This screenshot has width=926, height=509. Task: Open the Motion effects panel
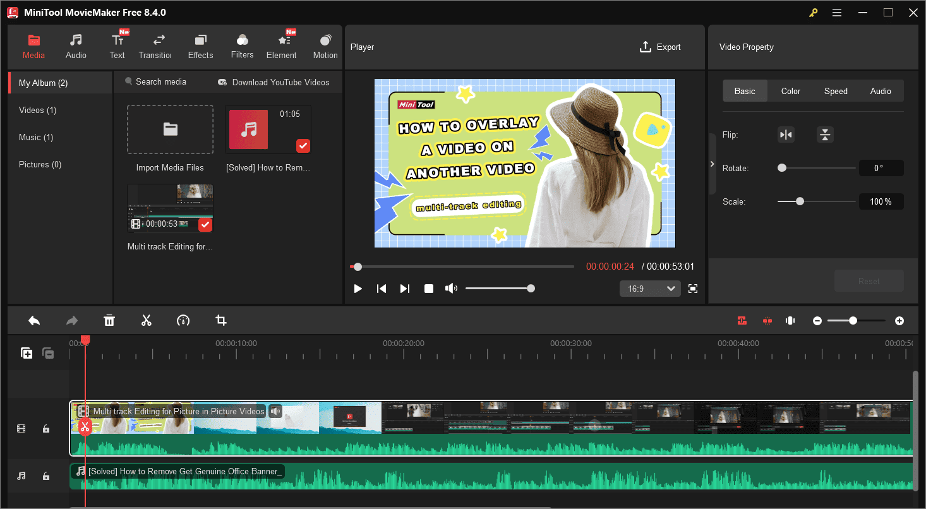point(325,45)
